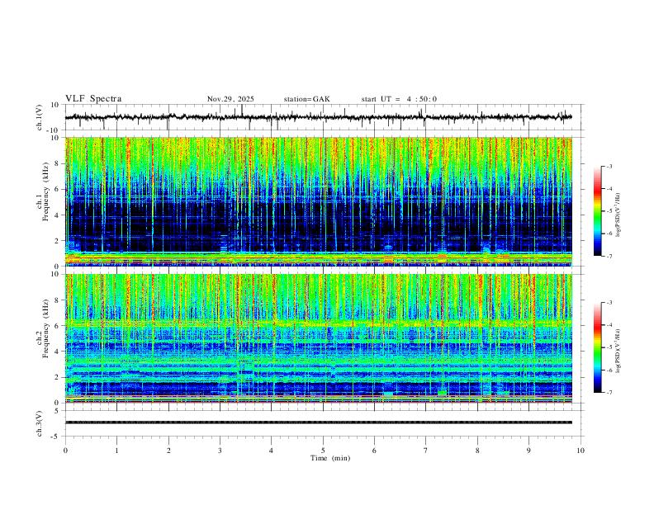
Task: Click the "6" tick on the Time axis
Action: point(374,451)
